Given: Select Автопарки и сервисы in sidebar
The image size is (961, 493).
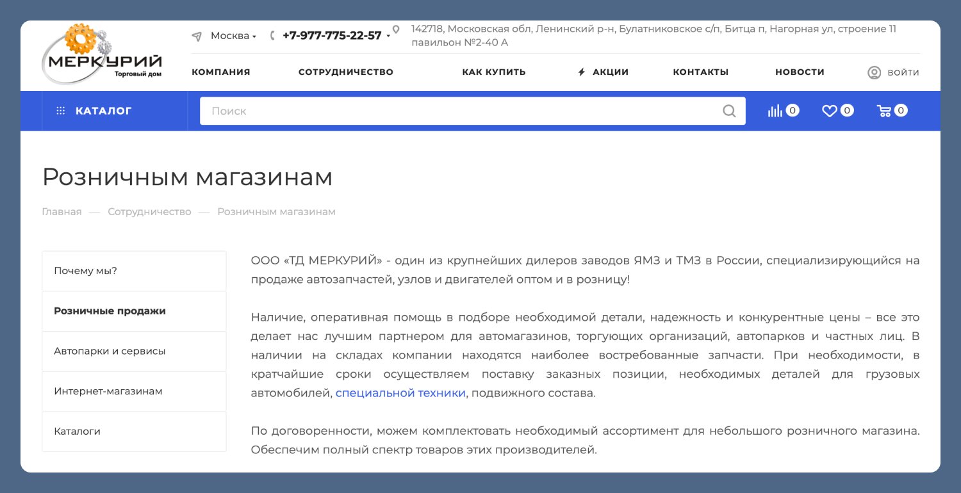Looking at the screenshot, I should coord(134,351).
